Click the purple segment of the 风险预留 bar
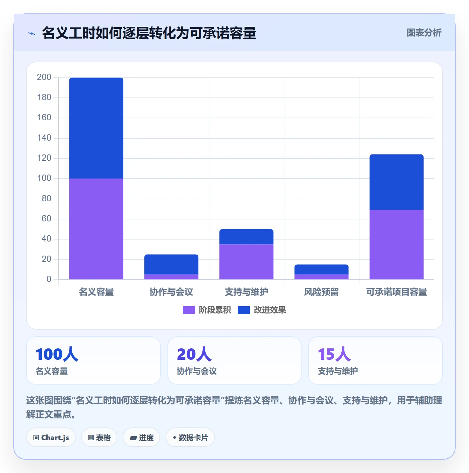The height and width of the screenshot is (473, 469). click(321, 277)
